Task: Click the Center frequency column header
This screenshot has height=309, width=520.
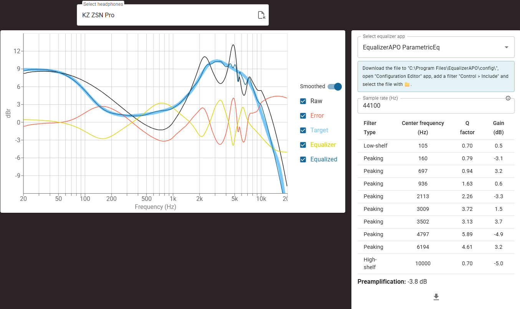Action: (422, 128)
